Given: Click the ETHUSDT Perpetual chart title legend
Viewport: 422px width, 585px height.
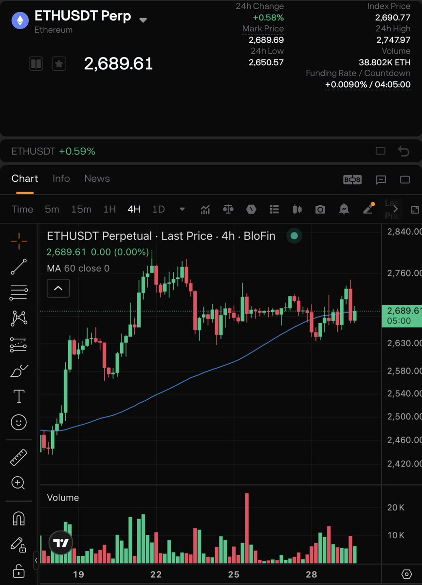Looking at the screenshot, I should tap(161, 236).
